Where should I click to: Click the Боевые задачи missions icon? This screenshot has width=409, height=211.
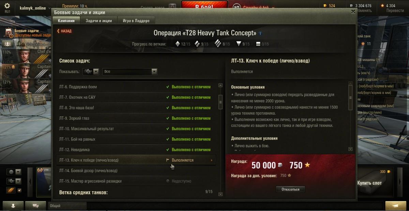pos(9,33)
